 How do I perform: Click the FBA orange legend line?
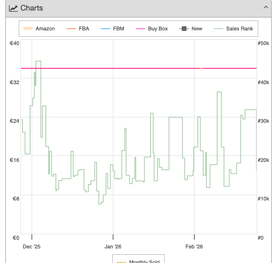pyautogui.click(x=71, y=29)
